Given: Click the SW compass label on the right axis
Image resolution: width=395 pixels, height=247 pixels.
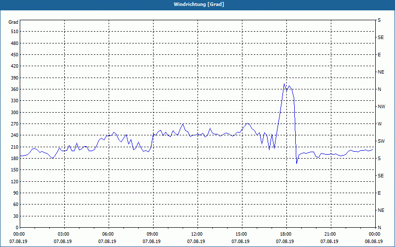Looking at the screenshot, I should [x=381, y=141].
